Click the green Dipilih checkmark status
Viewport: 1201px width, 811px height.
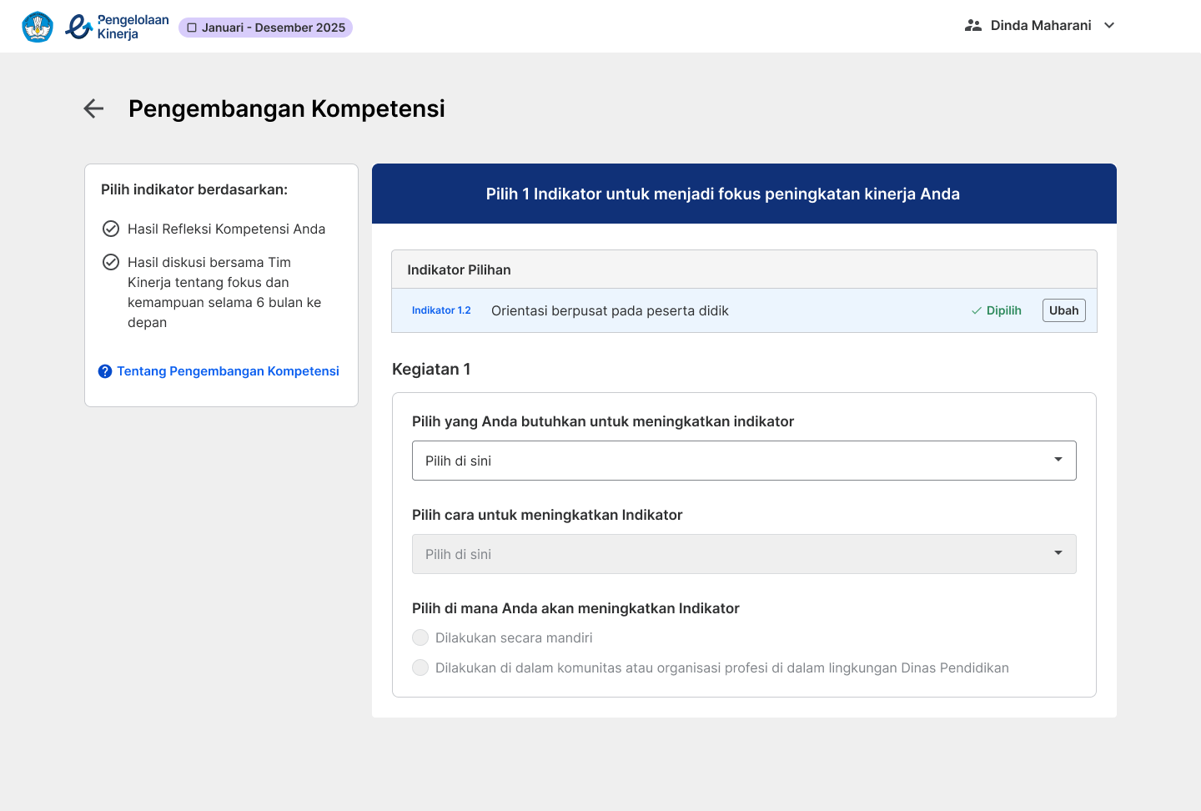[996, 310]
